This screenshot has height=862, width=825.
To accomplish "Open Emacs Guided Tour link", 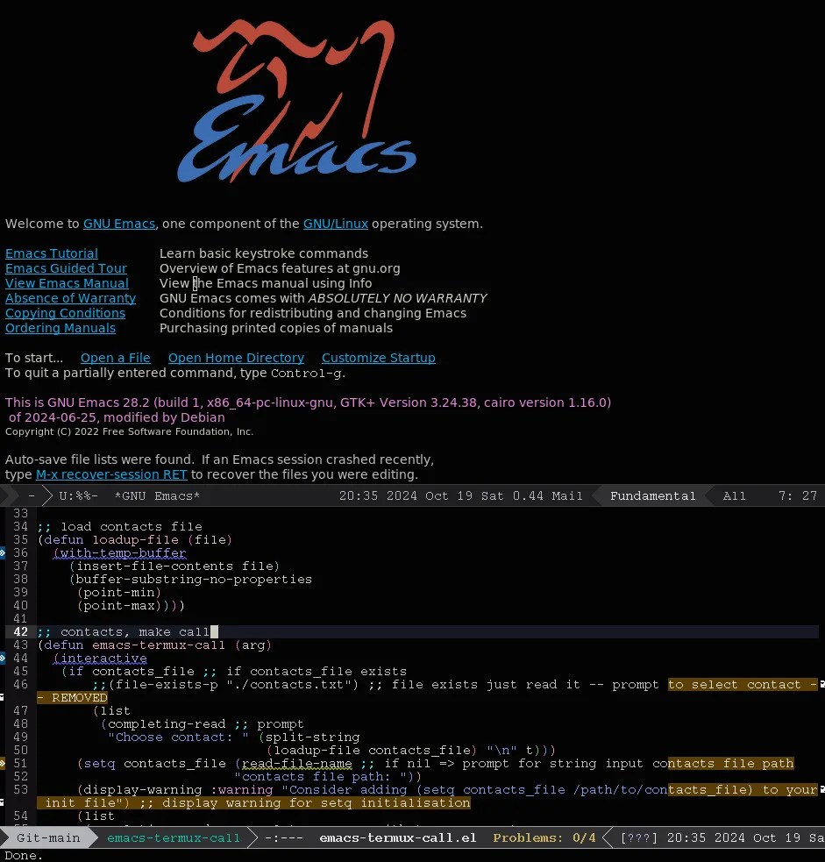I will pyautogui.click(x=66, y=268).
